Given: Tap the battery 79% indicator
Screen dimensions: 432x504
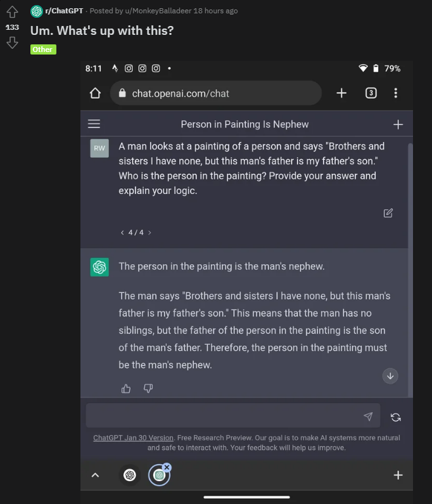Looking at the screenshot, I should (387, 68).
